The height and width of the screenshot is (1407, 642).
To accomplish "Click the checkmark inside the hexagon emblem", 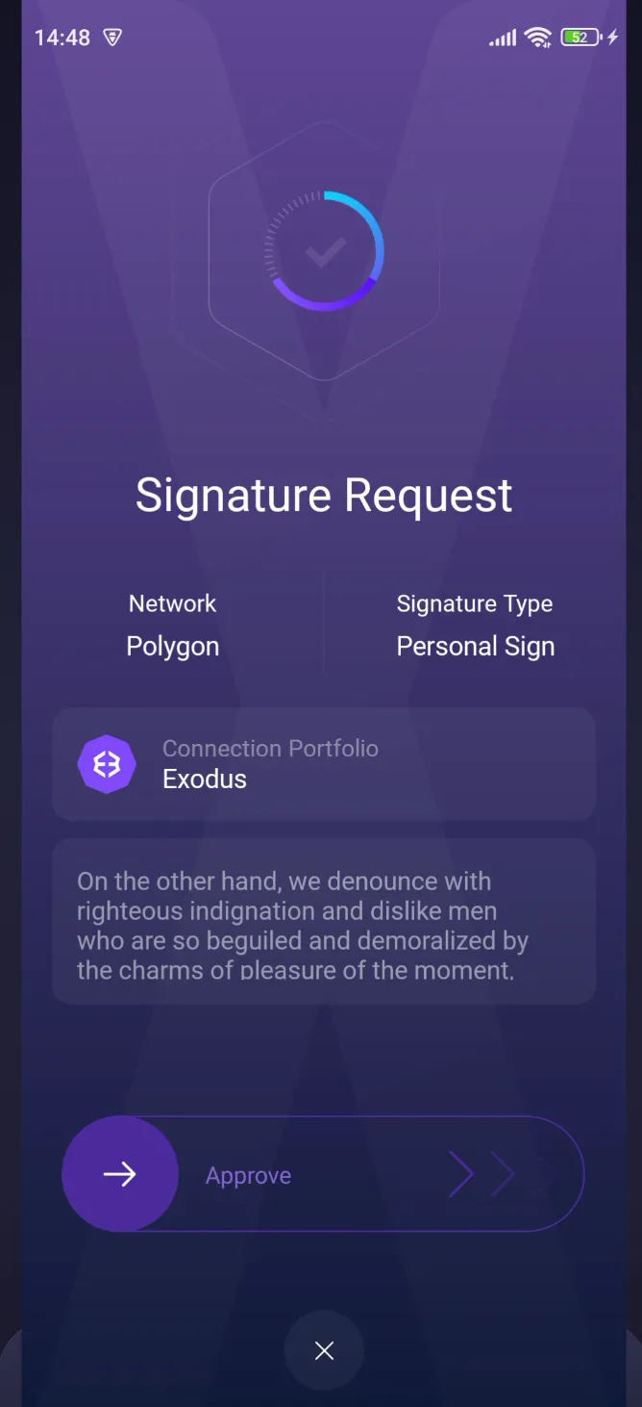I will coord(324,252).
